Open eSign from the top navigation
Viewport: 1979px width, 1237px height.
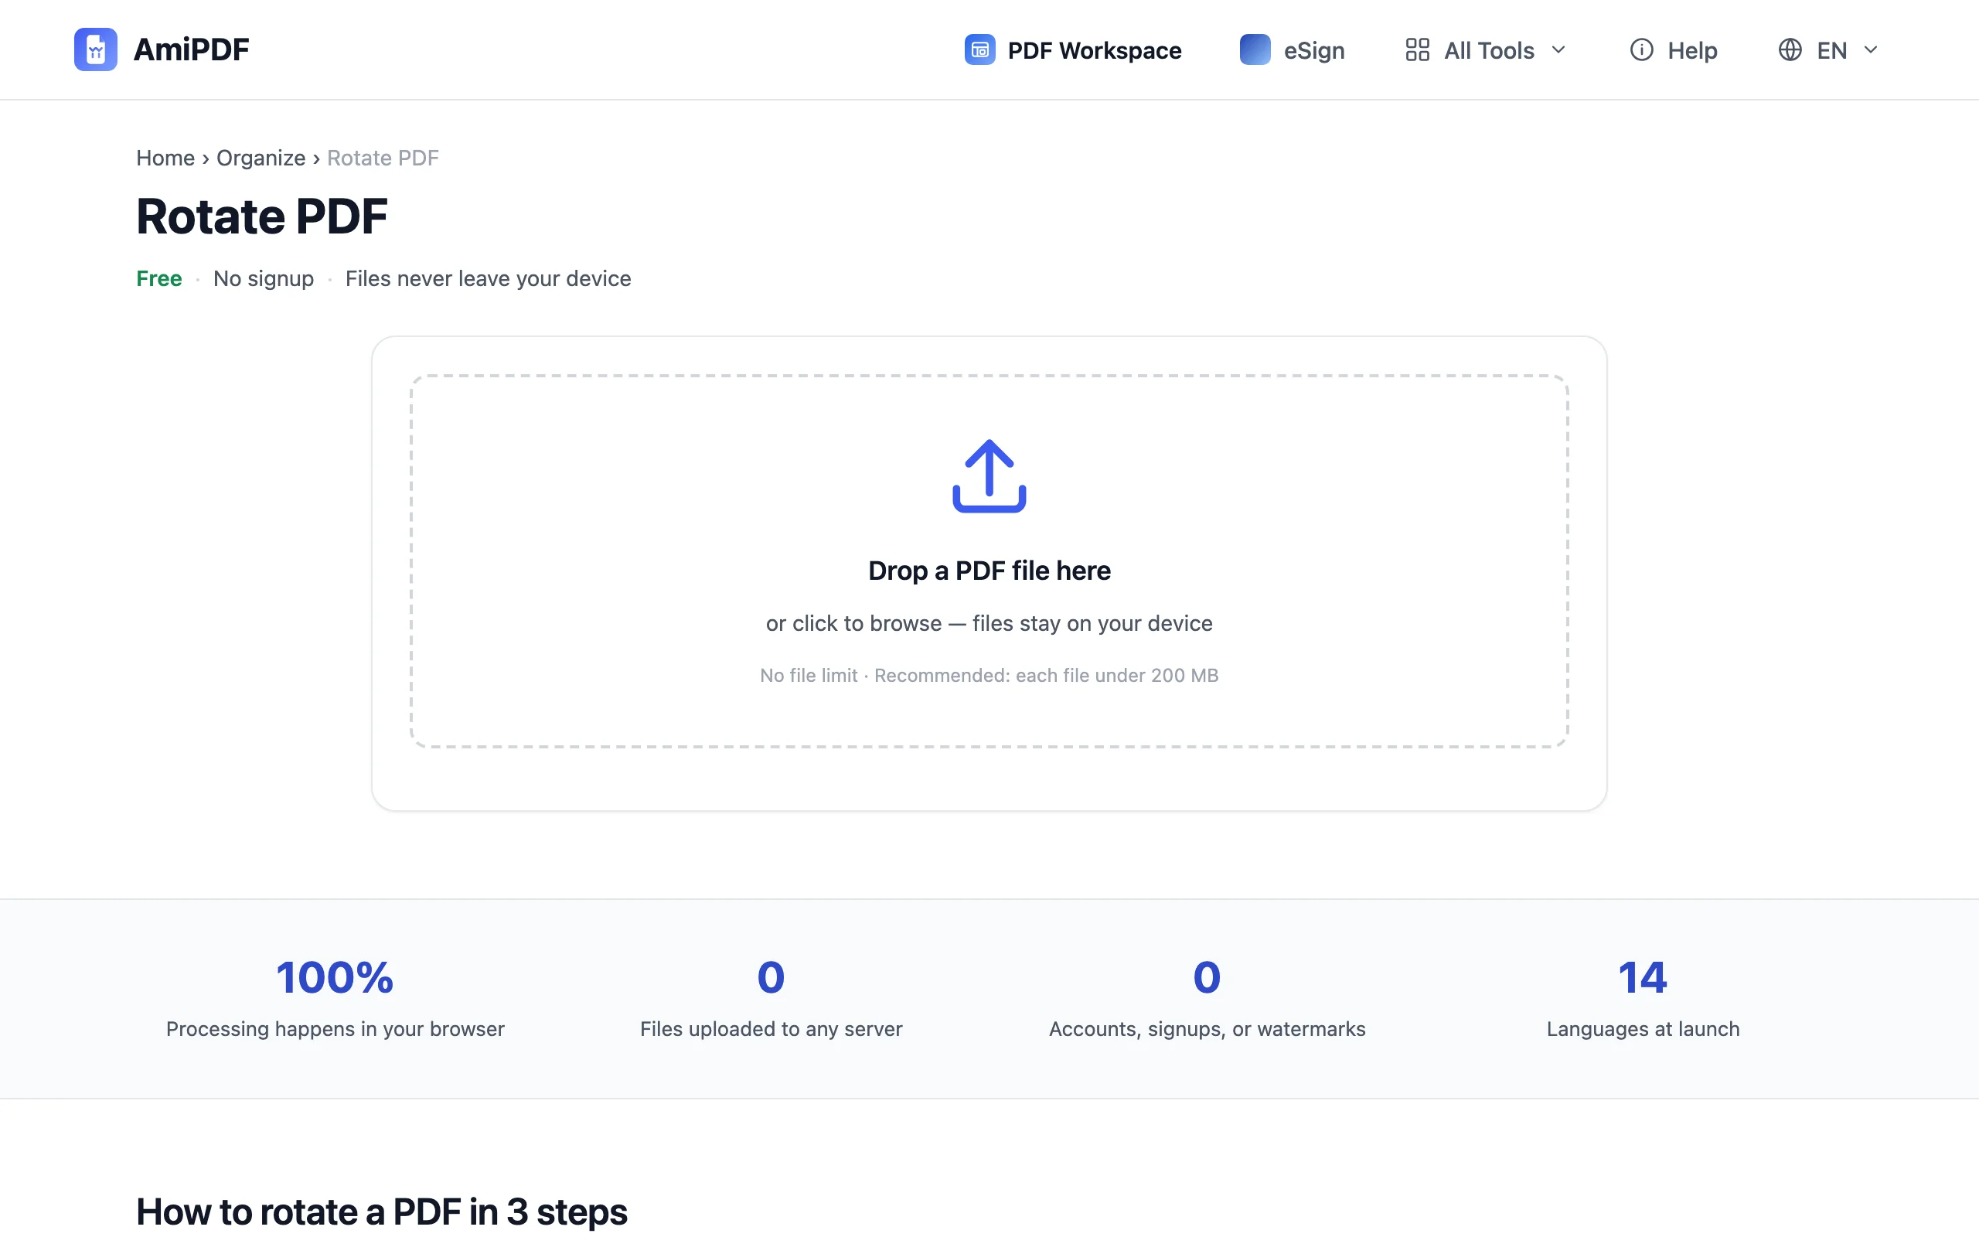click(1292, 50)
